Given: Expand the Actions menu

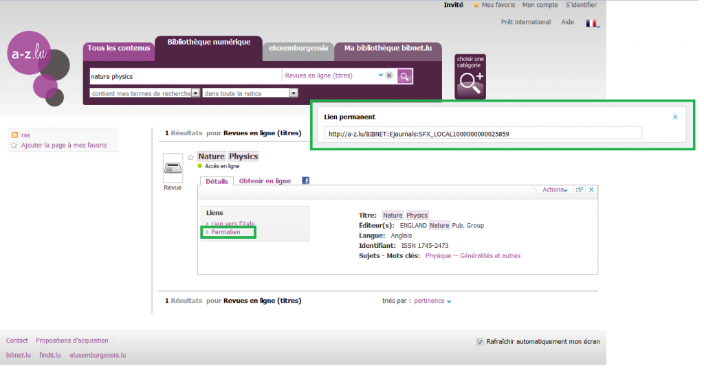Looking at the screenshot, I should click(x=555, y=189).
